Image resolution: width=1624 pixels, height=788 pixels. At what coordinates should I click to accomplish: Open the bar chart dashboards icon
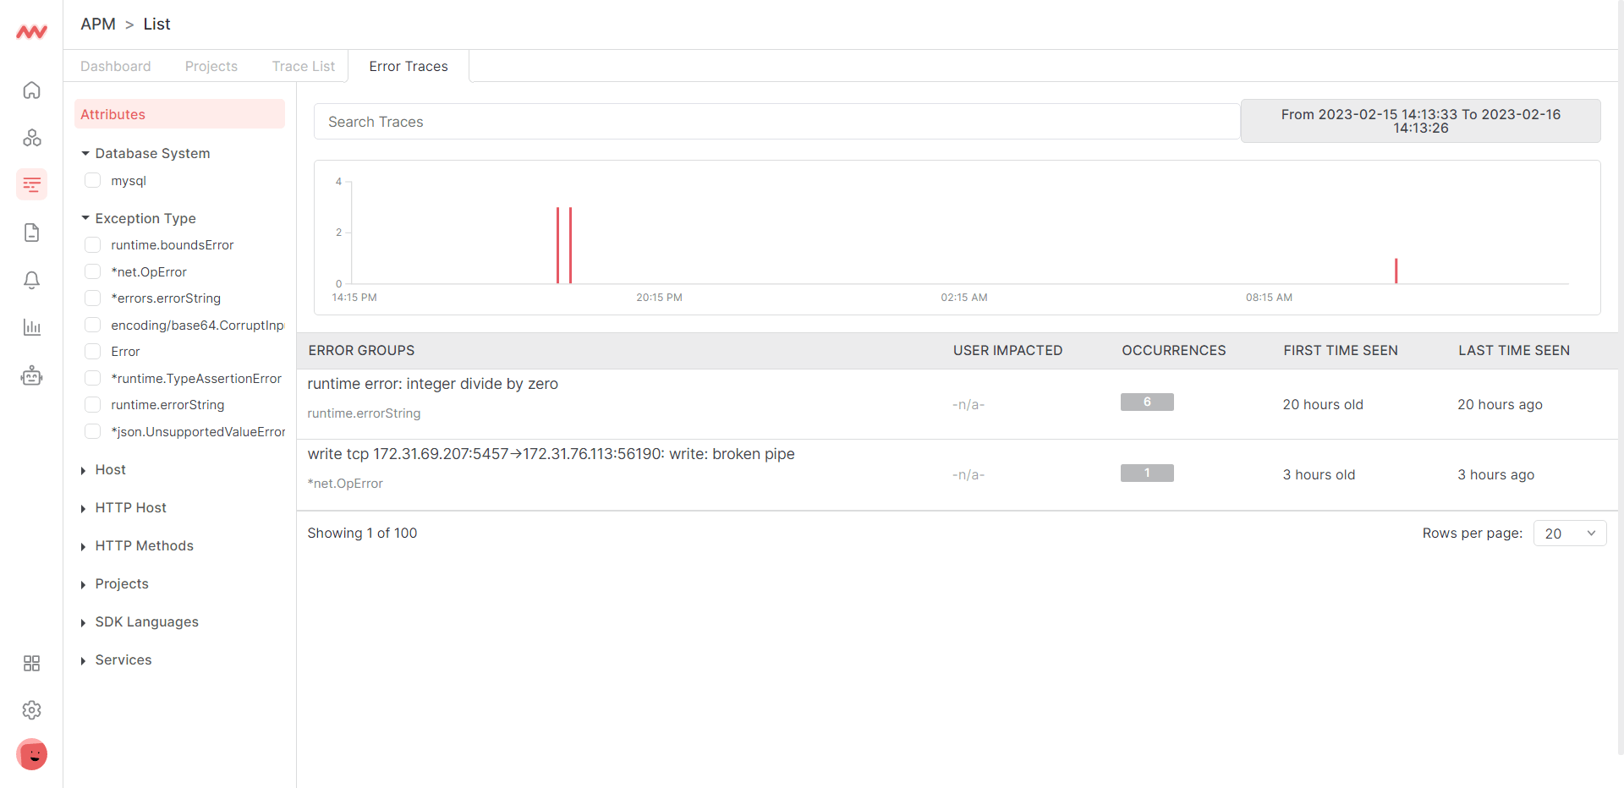(x=31, y=327)
